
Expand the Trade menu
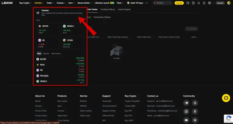[x=50, y=3]
